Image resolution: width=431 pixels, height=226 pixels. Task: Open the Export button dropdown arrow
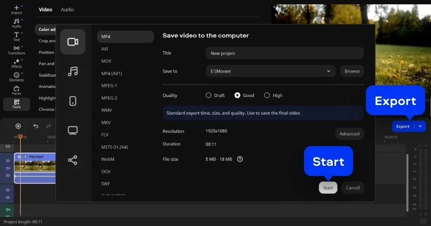(421, 126)
